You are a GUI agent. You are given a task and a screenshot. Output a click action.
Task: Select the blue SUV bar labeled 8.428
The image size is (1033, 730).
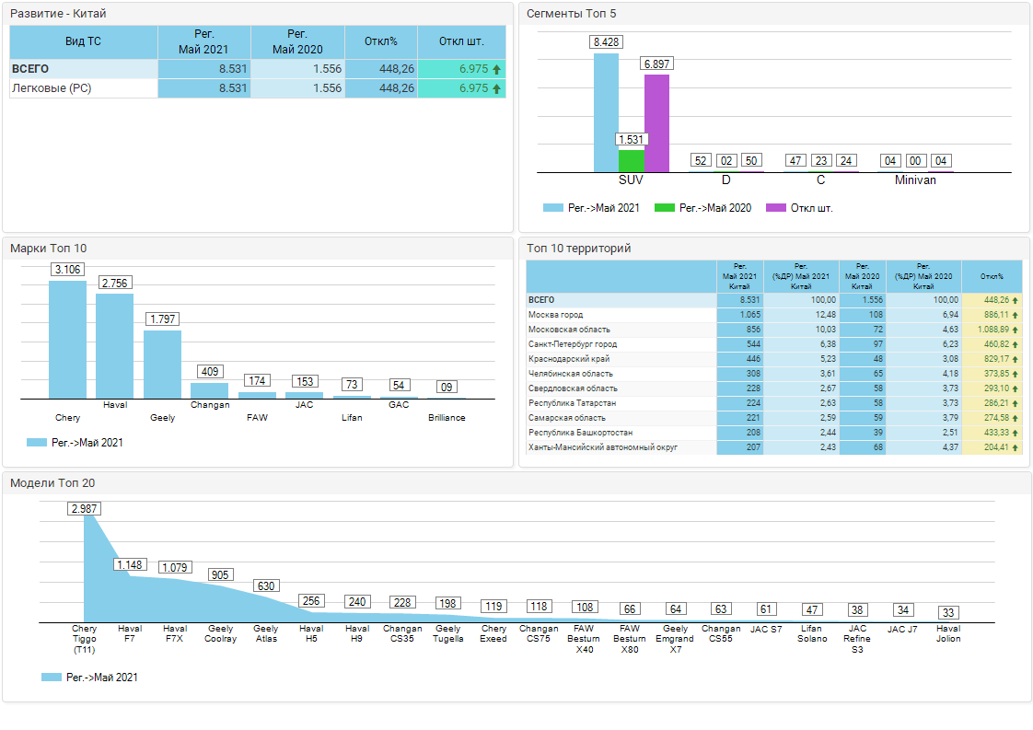coord(606,113)
